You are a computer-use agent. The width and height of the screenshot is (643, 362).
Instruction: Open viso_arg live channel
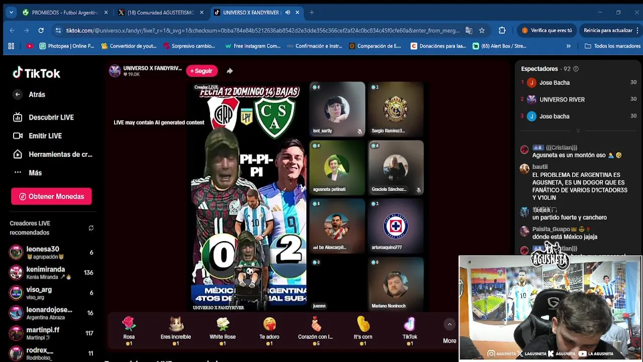click(51, 293)
